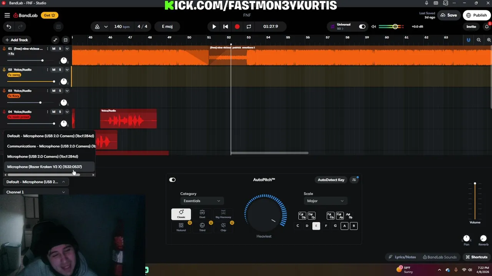Mute track 02 Voice/Audio

pos(54,70)
